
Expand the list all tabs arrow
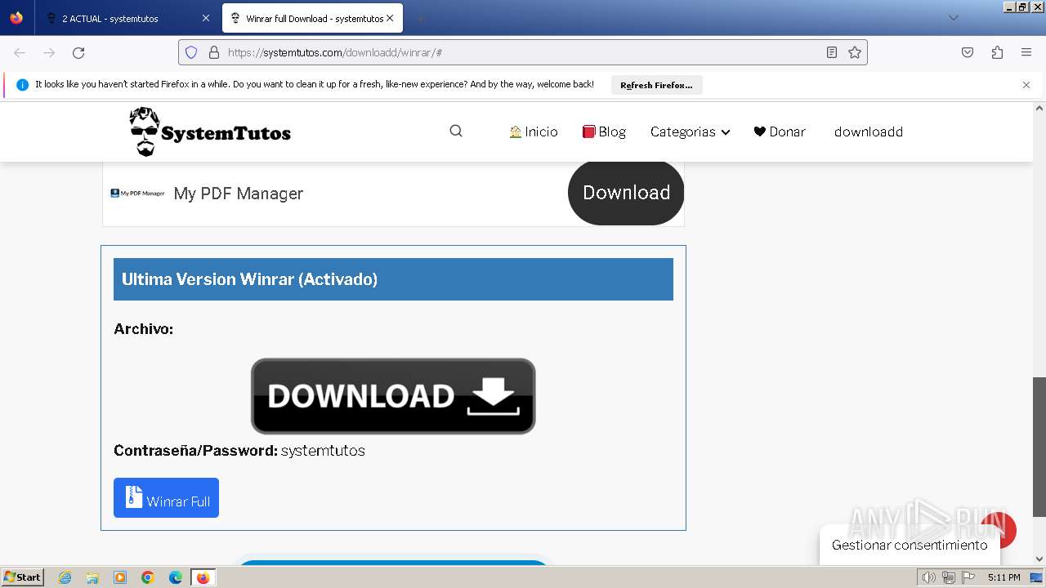click(x=953, y=18)
